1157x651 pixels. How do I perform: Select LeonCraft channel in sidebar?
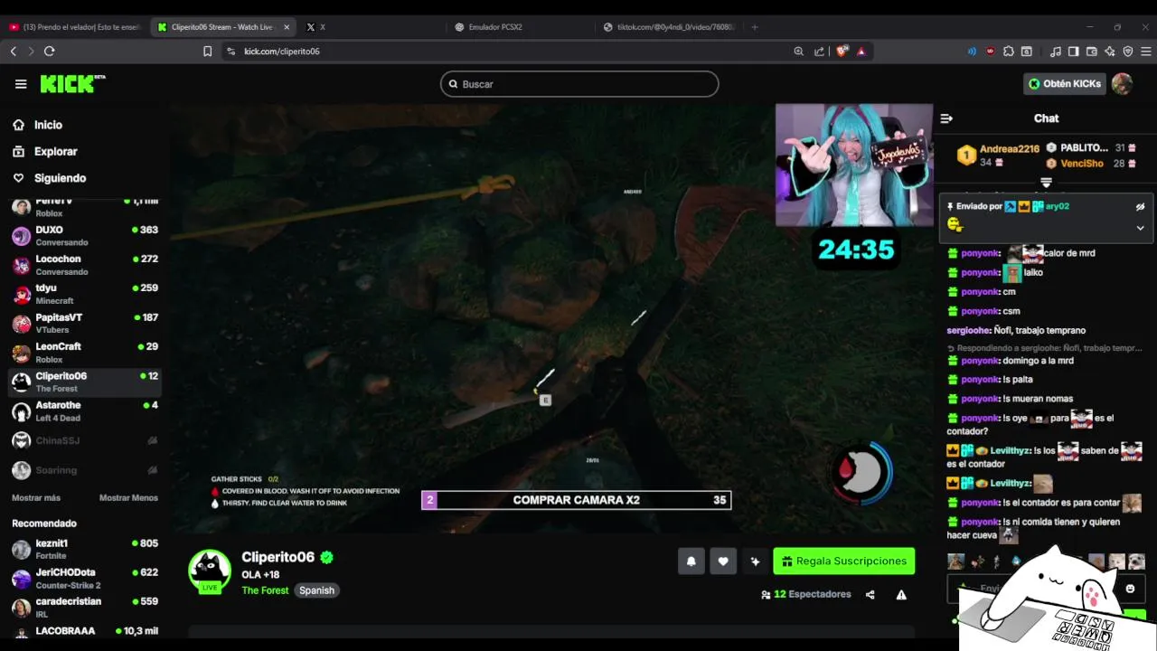[x=85, y=353]
